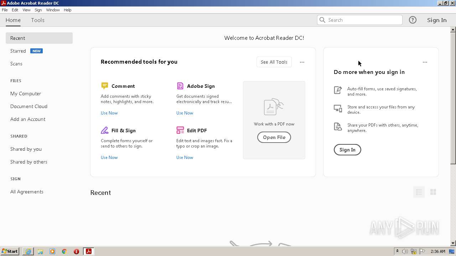Open the Opera taskbar icon

[x=76, y=251]
